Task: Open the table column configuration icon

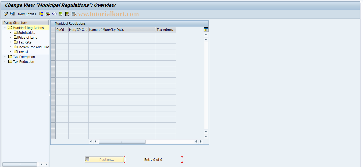Action: 206,29
